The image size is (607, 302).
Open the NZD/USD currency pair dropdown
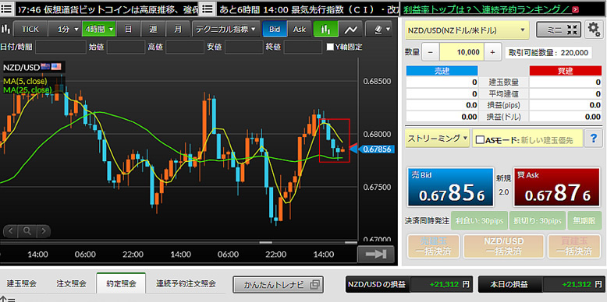point(467,30)
